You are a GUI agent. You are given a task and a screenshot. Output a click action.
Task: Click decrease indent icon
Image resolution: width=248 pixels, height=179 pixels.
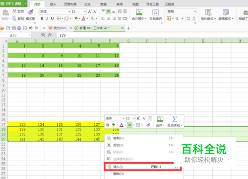pyautogui.click(x=120, y=11)
